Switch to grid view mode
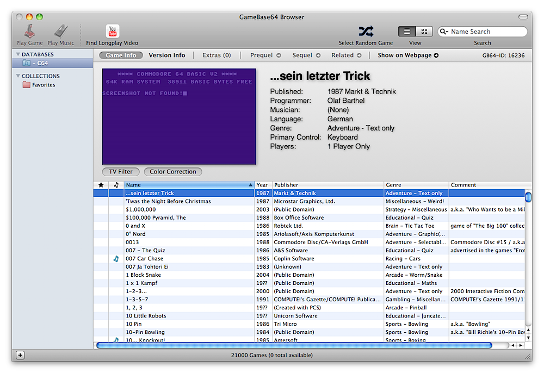The image size is (544, 373). point(424,32)
